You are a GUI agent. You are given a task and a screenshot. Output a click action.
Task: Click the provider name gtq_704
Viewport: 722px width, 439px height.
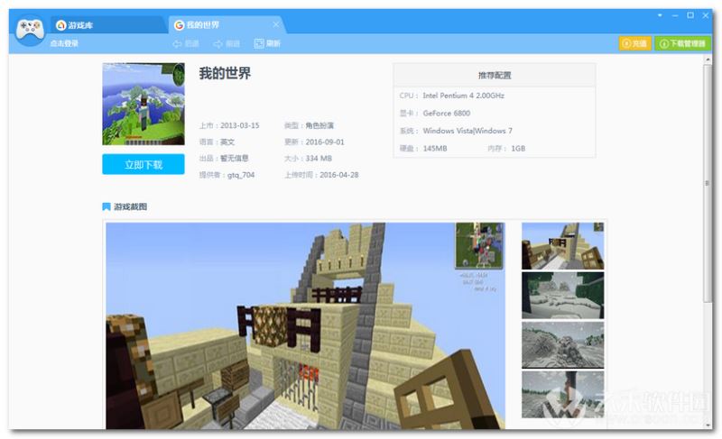(241, 175)
